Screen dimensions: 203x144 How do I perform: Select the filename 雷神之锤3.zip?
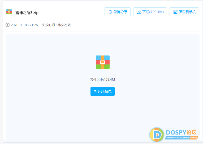[27, 13]
